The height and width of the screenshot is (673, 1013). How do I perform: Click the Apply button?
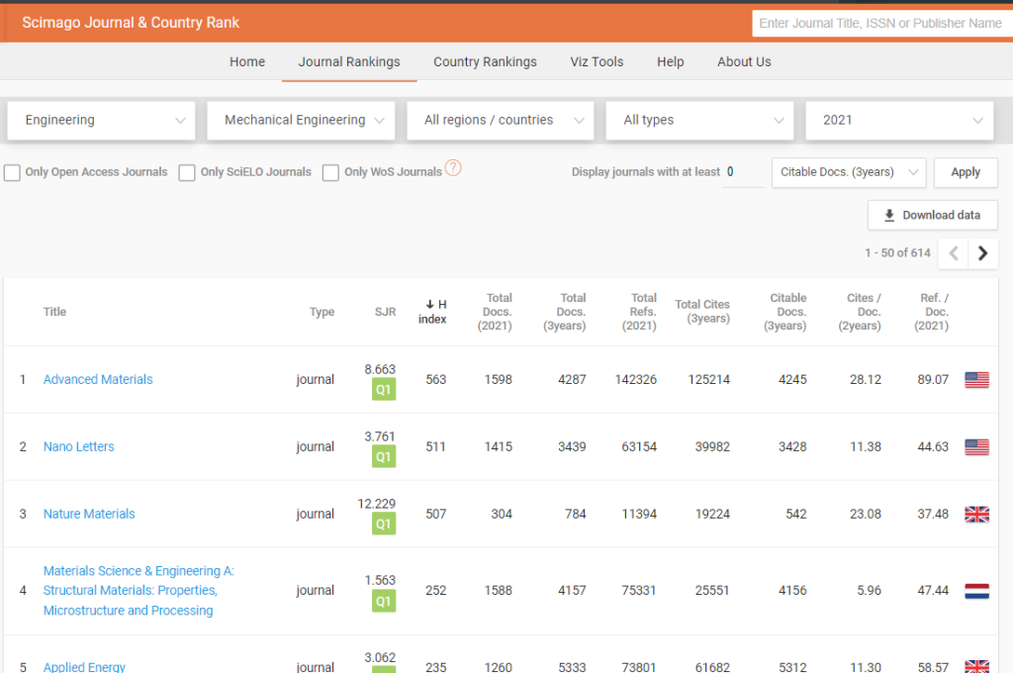966,172
